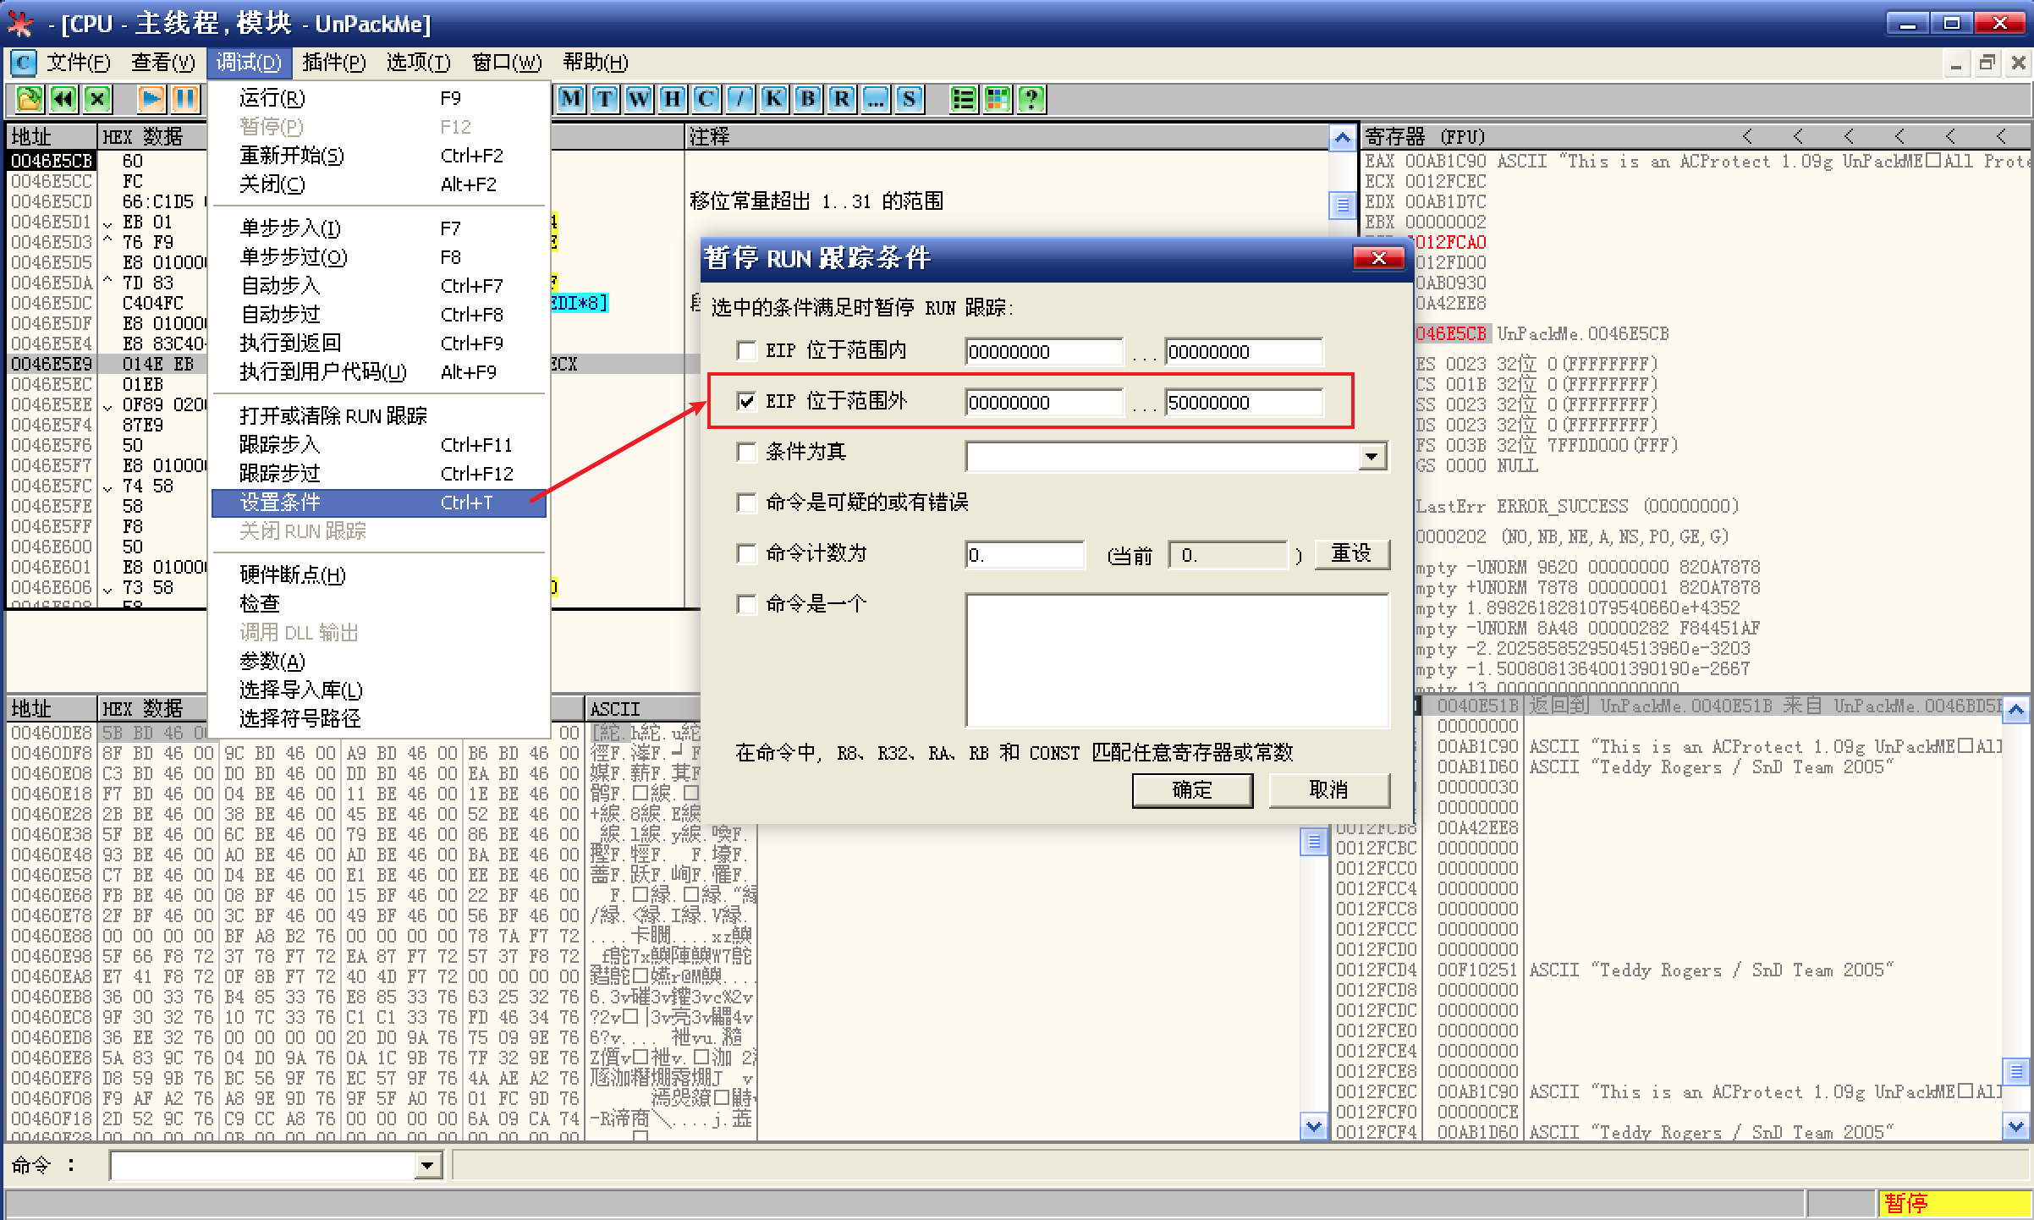Click the Open file toolbar icon
2034x1220 pixels.
tap(29, 100)
